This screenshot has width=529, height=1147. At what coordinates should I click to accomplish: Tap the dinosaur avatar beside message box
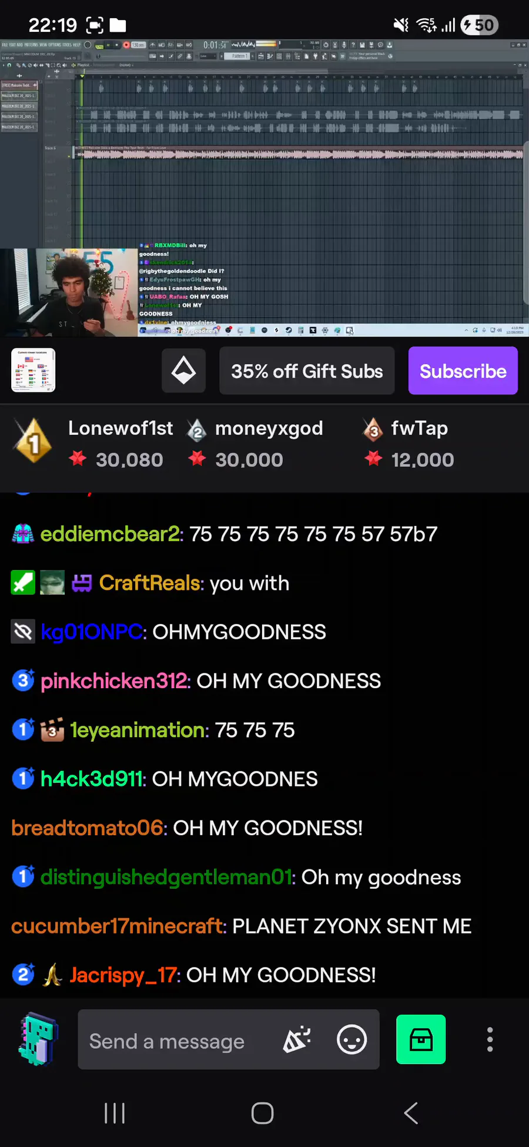(x=38, y=1039)
